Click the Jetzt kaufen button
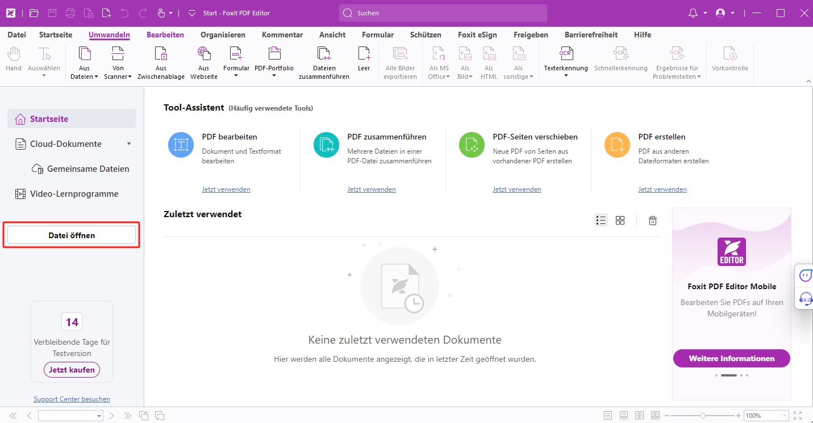The image size is (813, 423). (72, 370)
